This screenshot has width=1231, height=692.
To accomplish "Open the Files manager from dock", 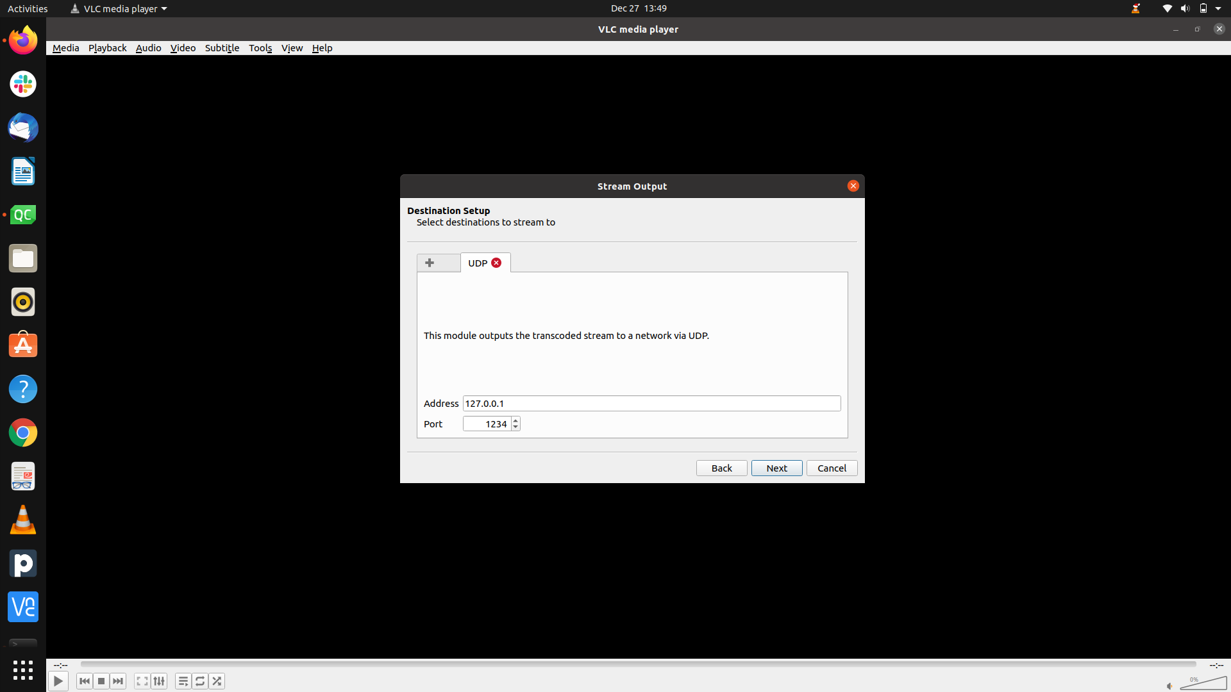I will tap(23, 258).
